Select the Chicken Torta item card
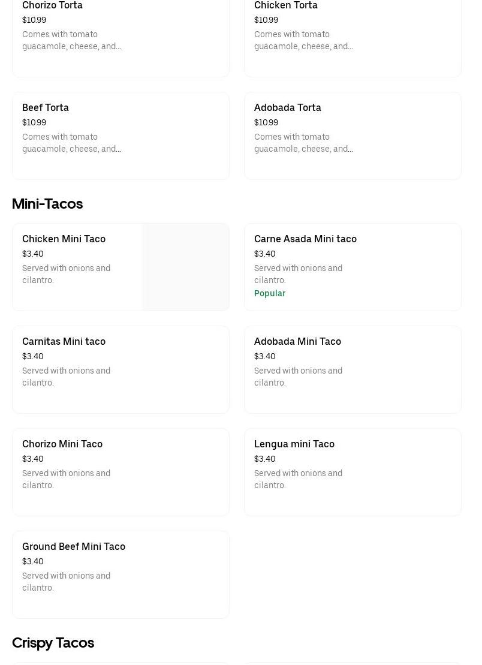This screenshot has width=482, height=665. [352, 36]
